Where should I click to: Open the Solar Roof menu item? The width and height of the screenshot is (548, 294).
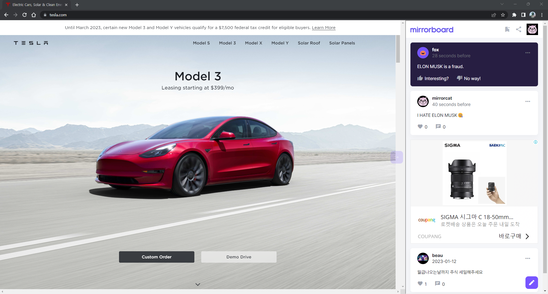point(309,43)
